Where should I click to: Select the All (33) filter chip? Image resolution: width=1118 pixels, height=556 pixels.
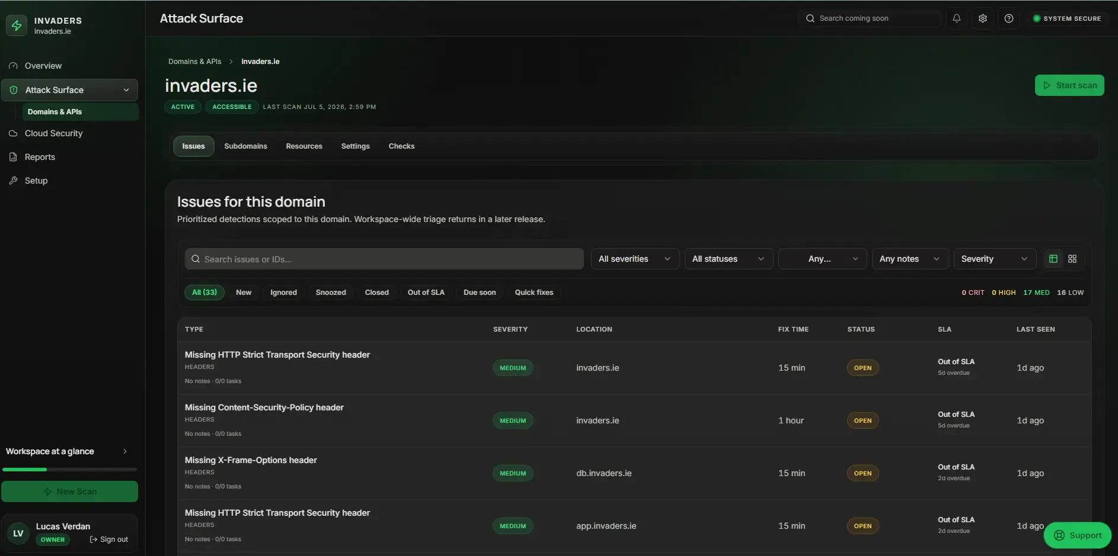pos(205,293)
